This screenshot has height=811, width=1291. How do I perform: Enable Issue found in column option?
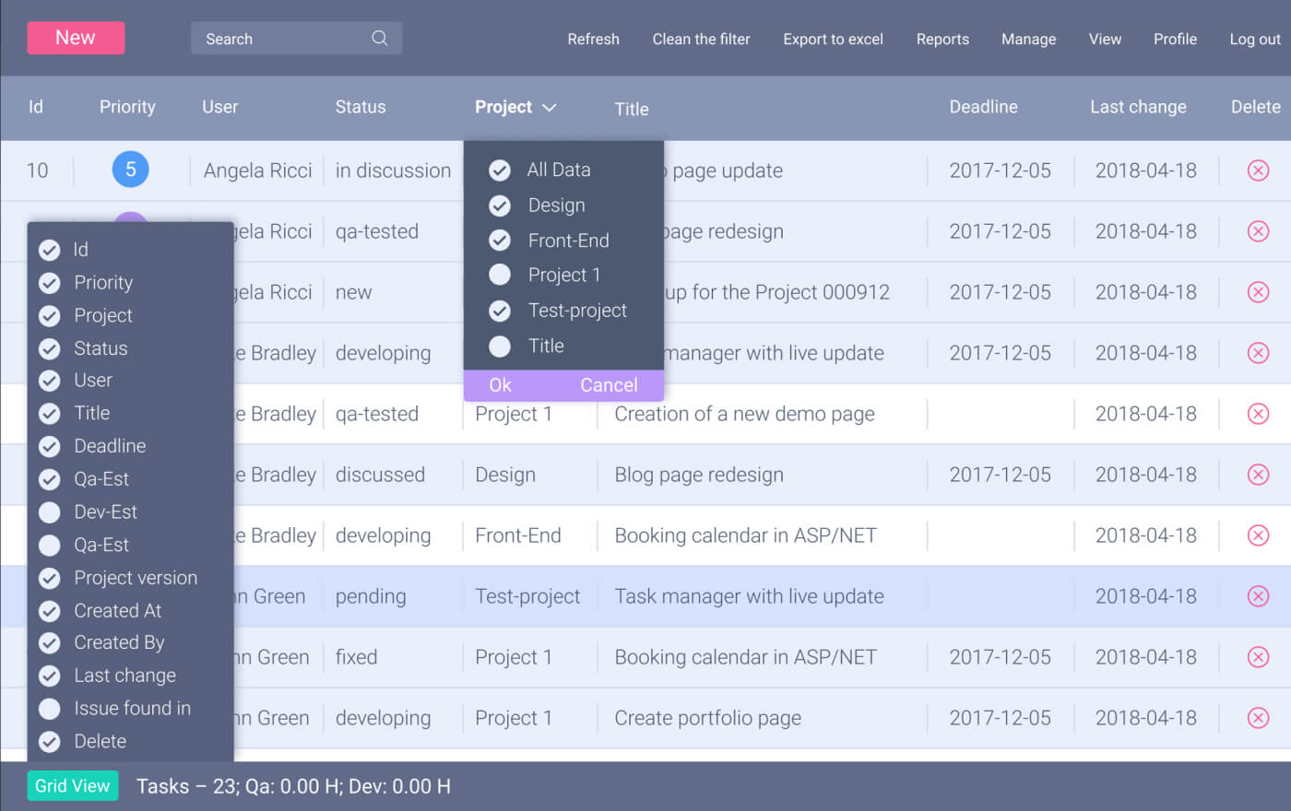coord(50,709)
